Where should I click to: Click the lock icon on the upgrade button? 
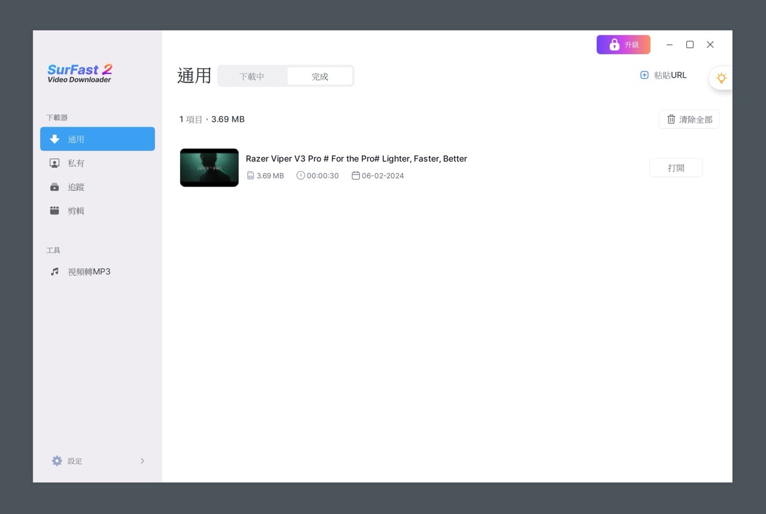[614, 44]
